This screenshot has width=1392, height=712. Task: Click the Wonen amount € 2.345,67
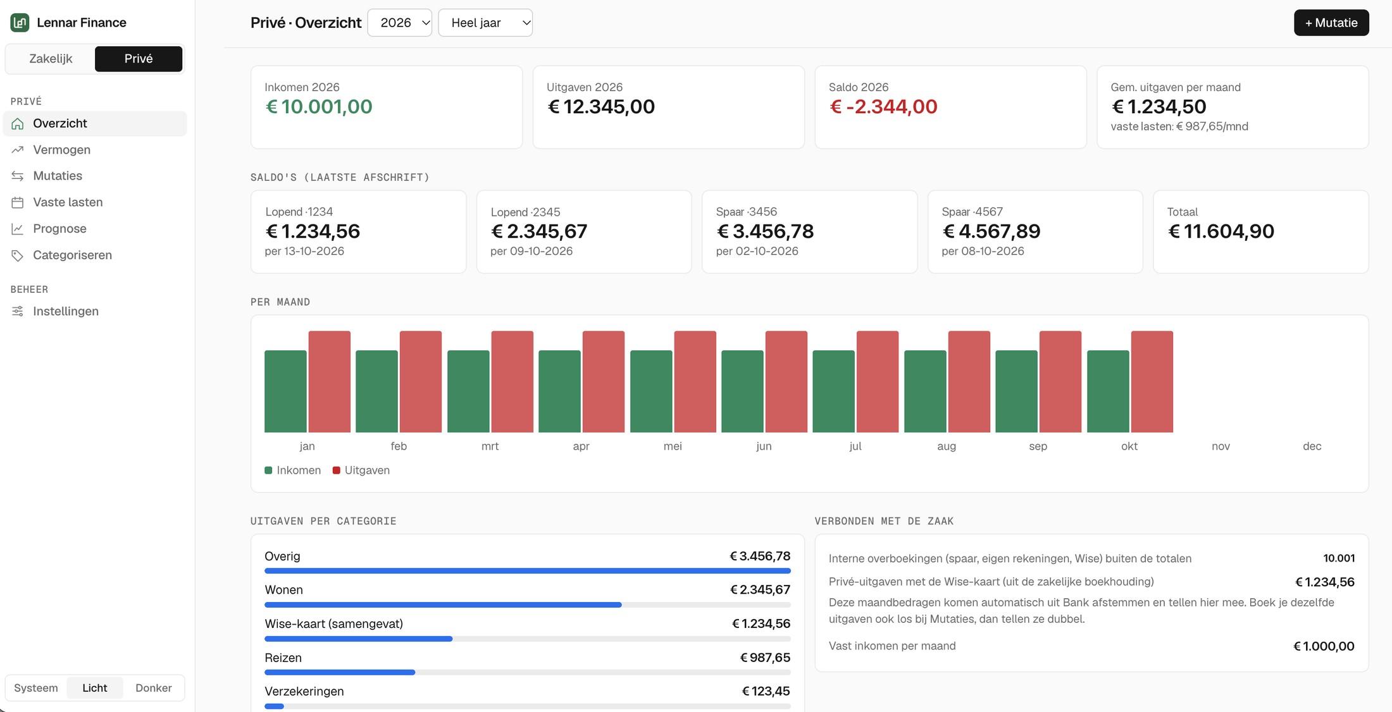pyautogui.click(x=760, y=590)
